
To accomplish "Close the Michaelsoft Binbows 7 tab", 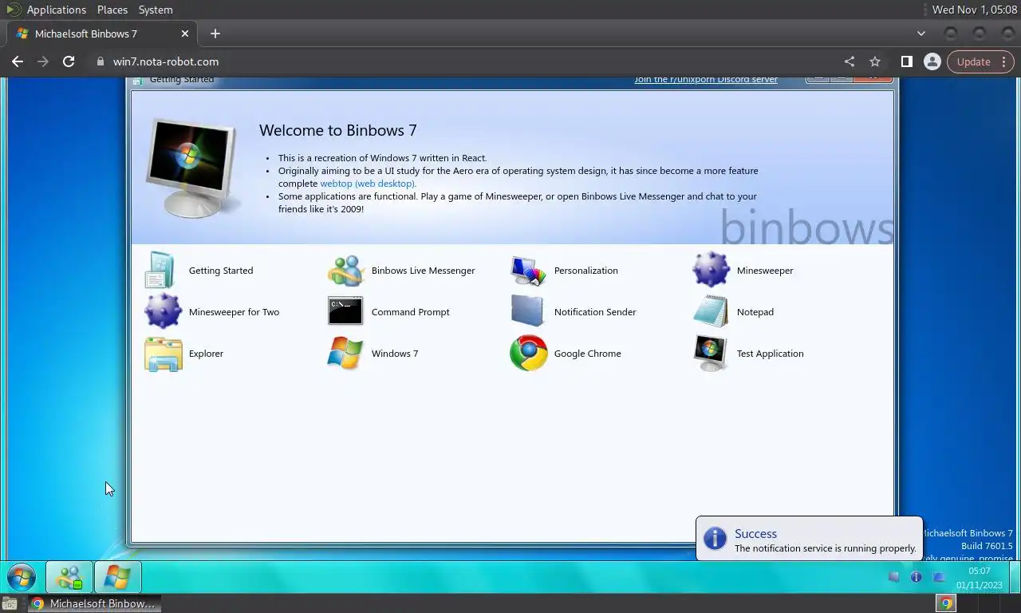I will (x=185, y=34).
